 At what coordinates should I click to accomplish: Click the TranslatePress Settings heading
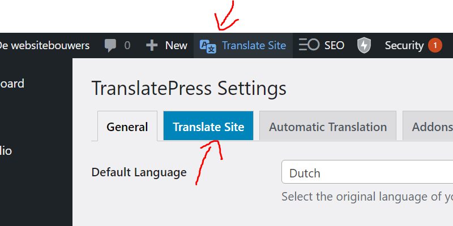pos(189,89)
